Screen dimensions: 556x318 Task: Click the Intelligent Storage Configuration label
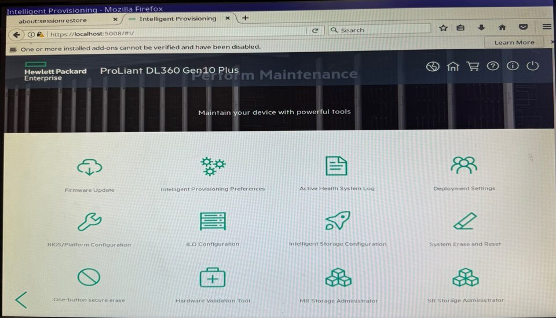pos(338,244)
